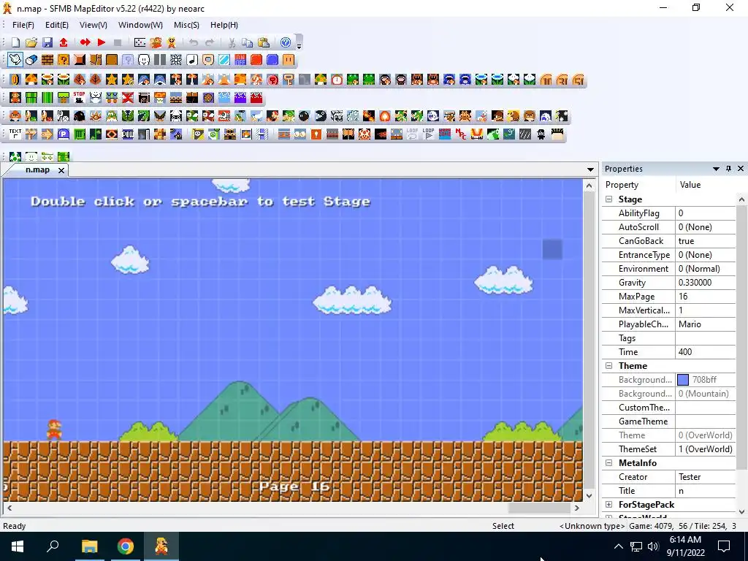Click the 708bff background color swatch
Viewport: 748px width, 561px height.
[683, 380]
